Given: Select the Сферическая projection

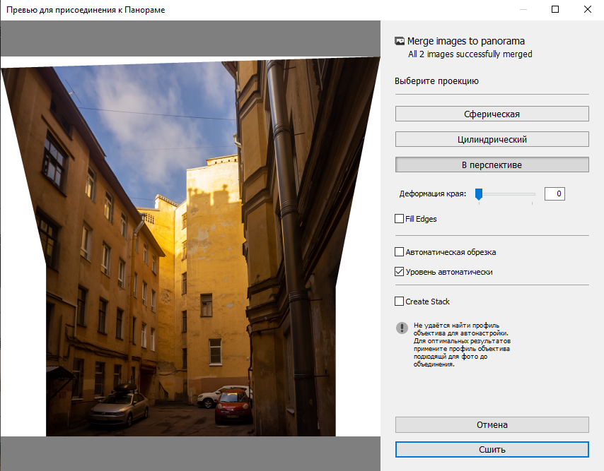Looking at the screenshot, I should tap(492, 114).
